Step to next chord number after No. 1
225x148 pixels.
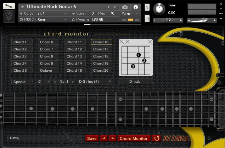pyautogui.click(x=73, y=82)
